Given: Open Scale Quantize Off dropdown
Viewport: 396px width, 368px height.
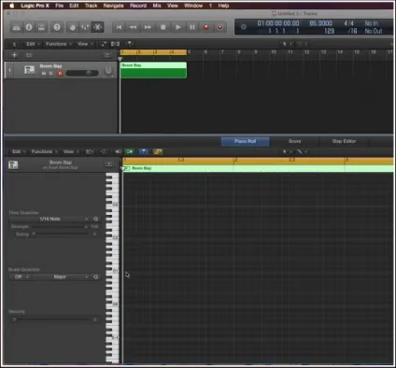Looking at the screenshot, I should point(20,276).
